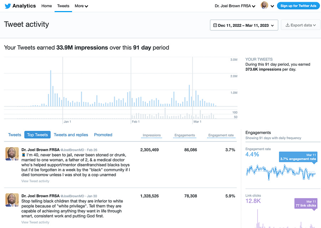The height and width of the screenshot is (228, 321).
Task: Click the Feb 1 marker on chart
Action: (136, 122)
